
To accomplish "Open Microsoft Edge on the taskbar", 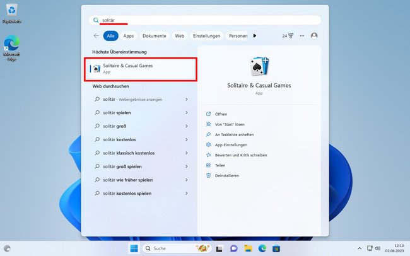I will pos(262,248).
